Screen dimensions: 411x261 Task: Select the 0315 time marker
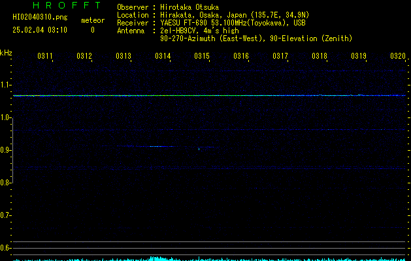[202, 56]
